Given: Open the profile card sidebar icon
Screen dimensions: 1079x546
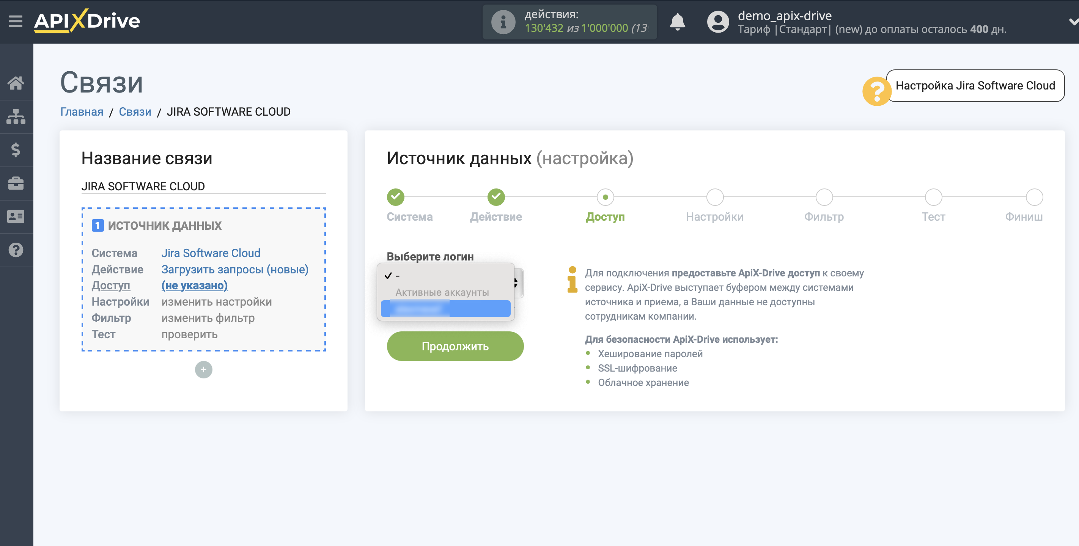Looking at the screenshot, I should coord(16,217).
